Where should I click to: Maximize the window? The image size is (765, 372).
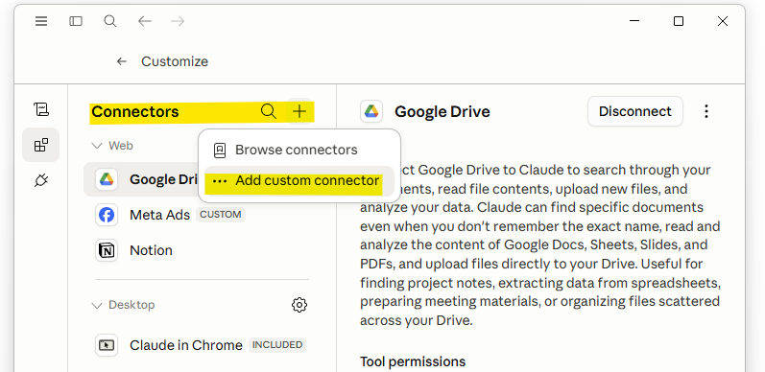(x=679, y=21)
